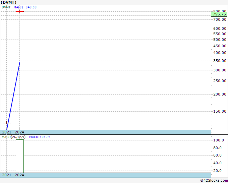Click the MACD(26,12,9) indicator label
This screenshot has width=228, height=183.
pos(13,137)
